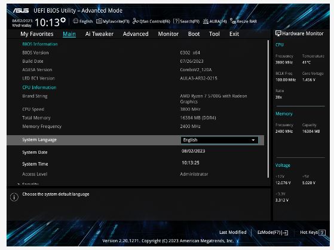
Task: Open MyFavorite(F3) from top bar
Action: click(x=113, y=22)
